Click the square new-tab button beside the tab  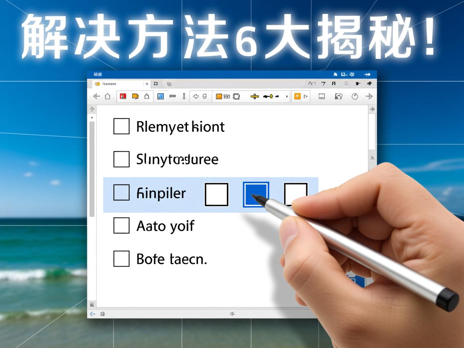tap(155, 84)
